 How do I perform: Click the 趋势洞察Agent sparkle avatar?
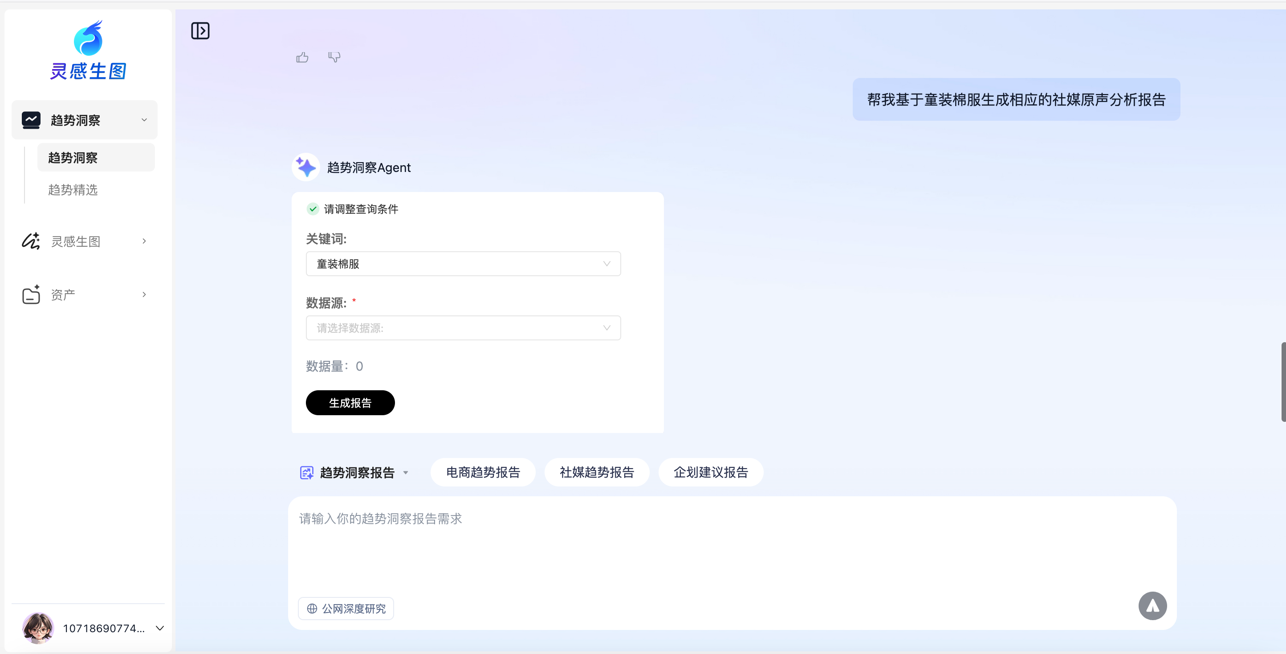305,167
